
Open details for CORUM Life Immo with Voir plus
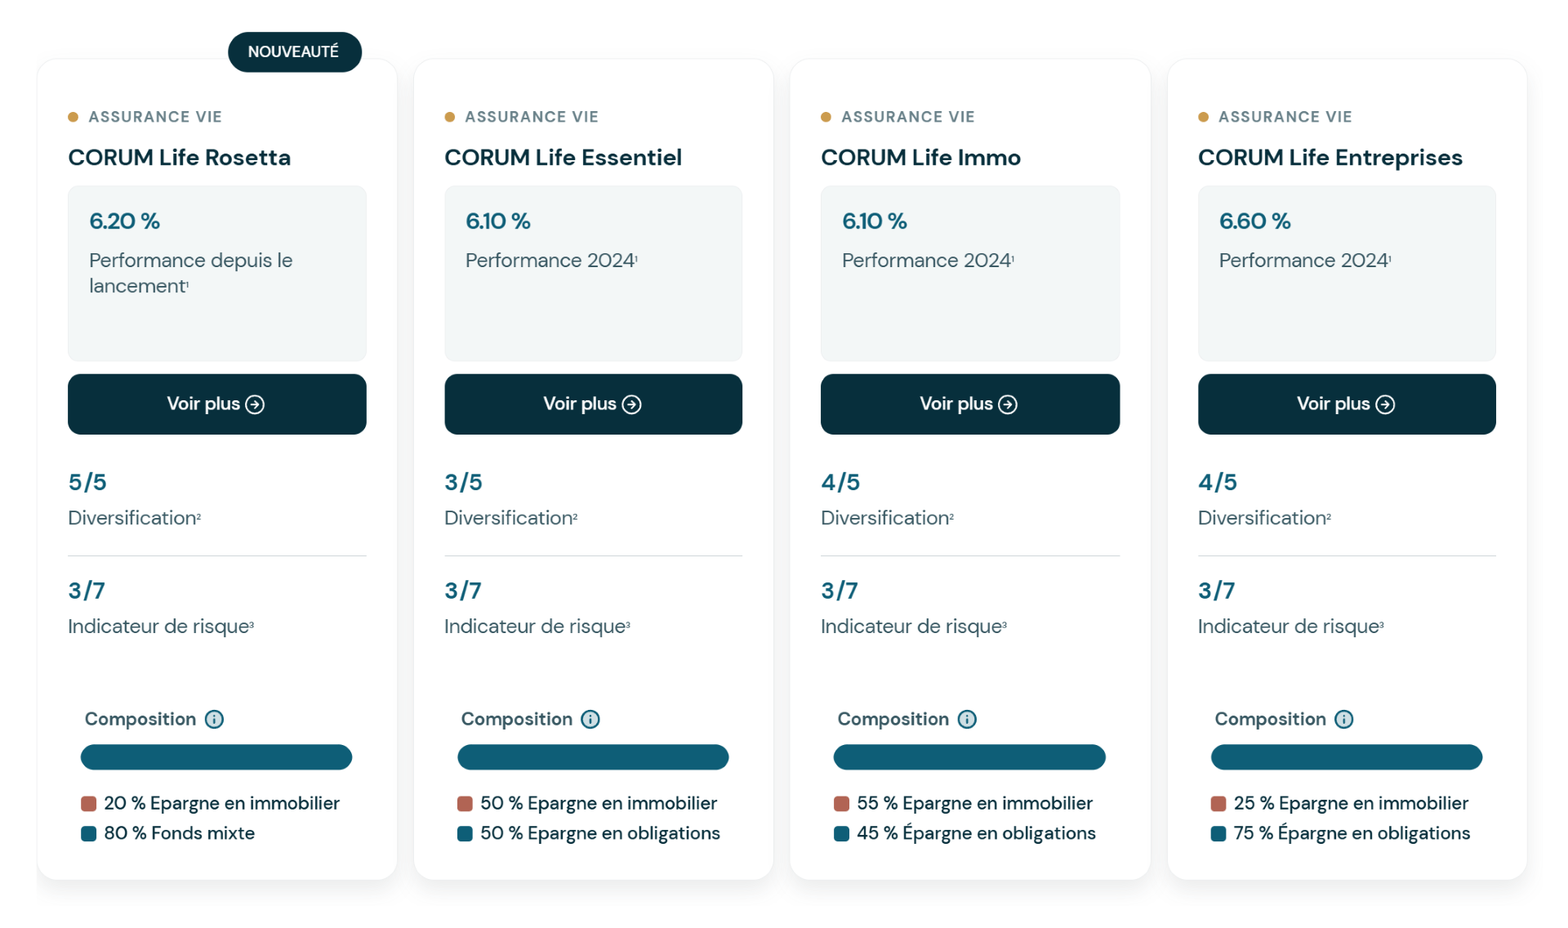click(969, 404)
